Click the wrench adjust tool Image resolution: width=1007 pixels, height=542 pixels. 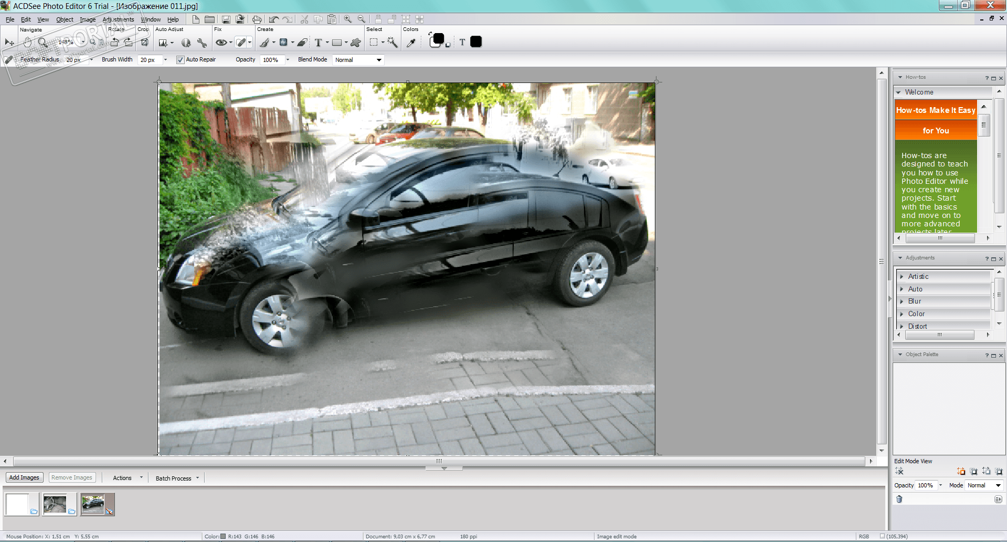point(202,43)
